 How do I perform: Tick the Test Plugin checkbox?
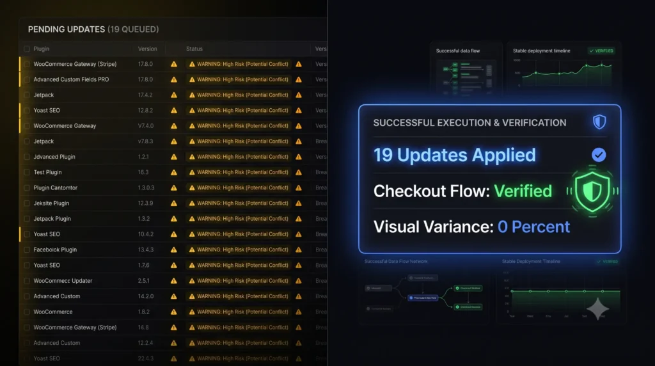[x=27, y=172]
